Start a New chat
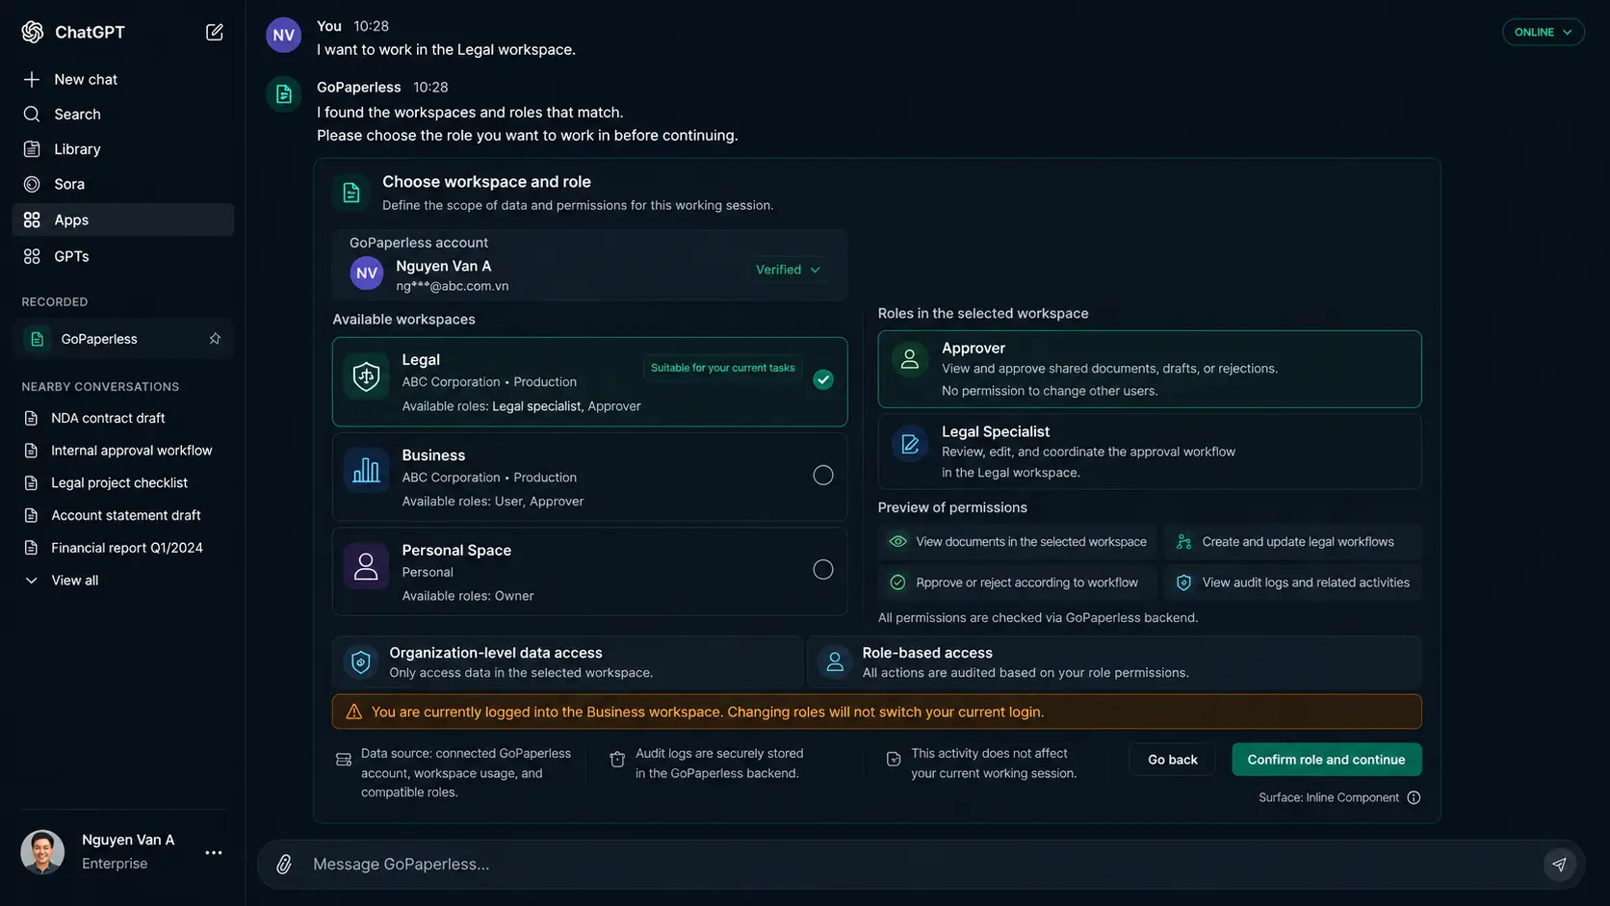This screenshot has width=1610, height=906. point(122,79)
